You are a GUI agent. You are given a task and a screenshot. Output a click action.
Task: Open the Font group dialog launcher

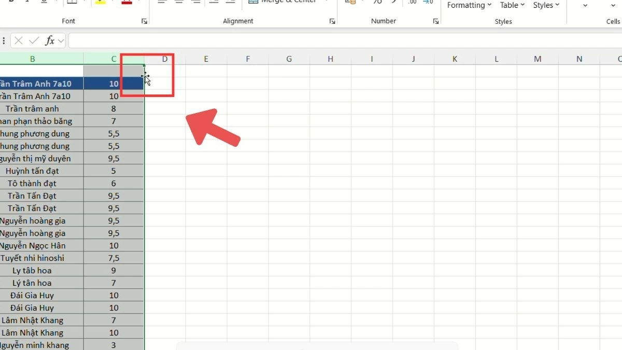tap(144, 21)
